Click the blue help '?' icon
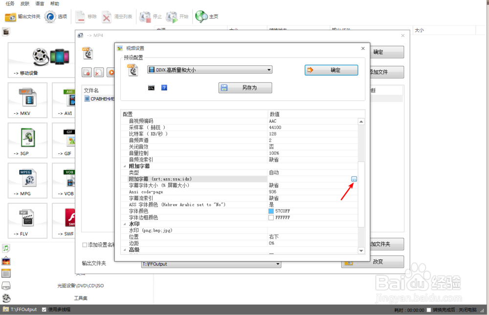Viewport: 489px width, 315px height. (x=163, y=87)
